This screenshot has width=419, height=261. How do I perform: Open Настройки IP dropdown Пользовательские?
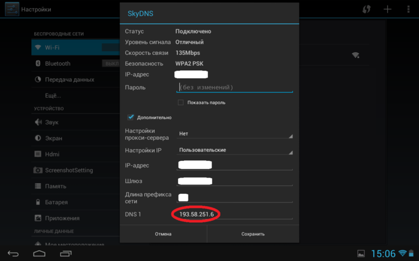(235, 150)
